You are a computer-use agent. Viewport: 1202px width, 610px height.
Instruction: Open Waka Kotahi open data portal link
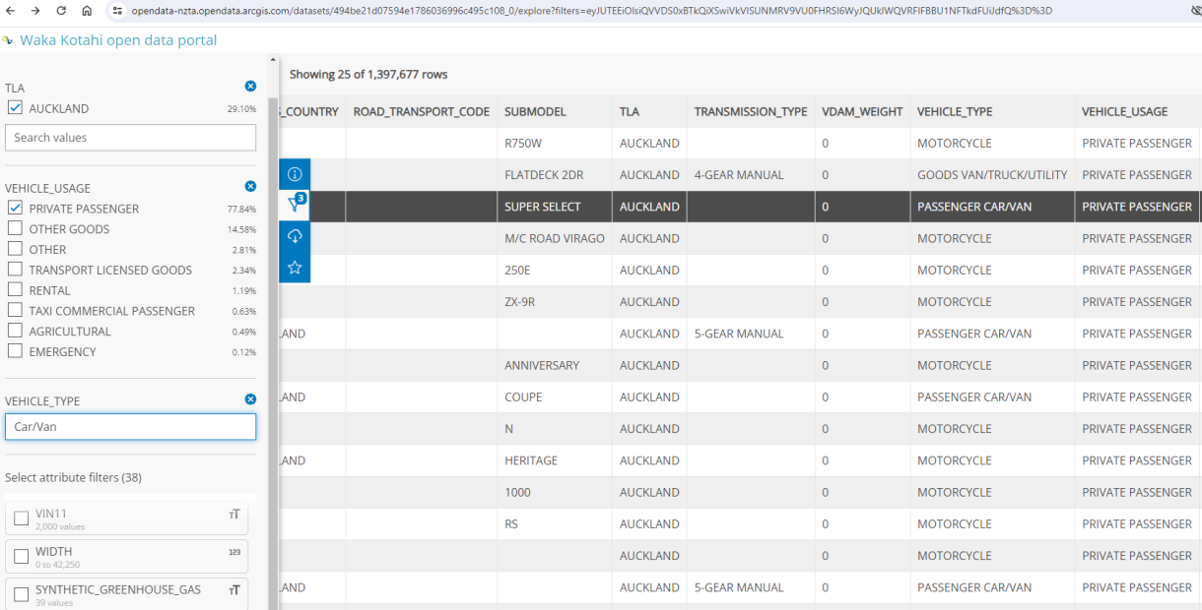[118, 40]
